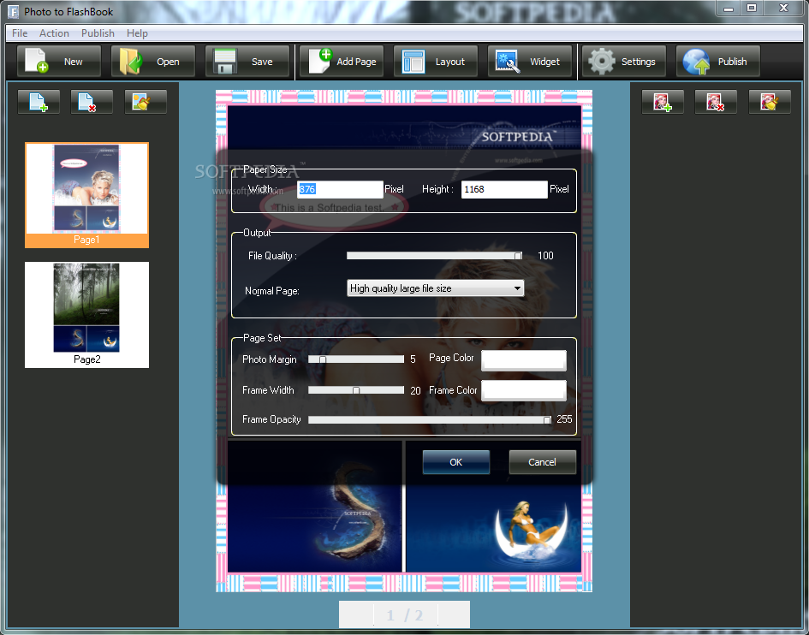This screenshot has height=635, width=809.
Task: Open Settings from the toolbar
Action: pyautogui.click(x=624, y=62)
